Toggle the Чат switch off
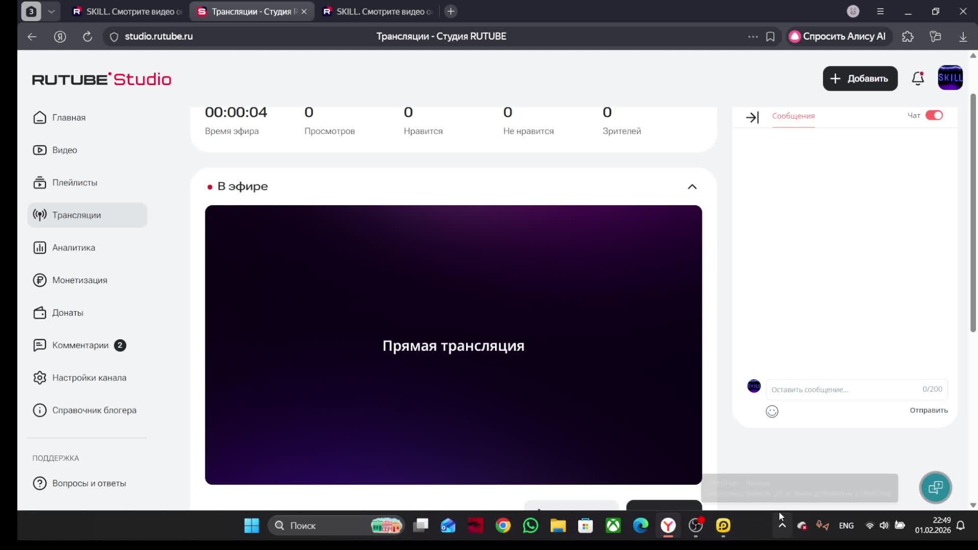978x550 pixels. [x=934, y=116]
